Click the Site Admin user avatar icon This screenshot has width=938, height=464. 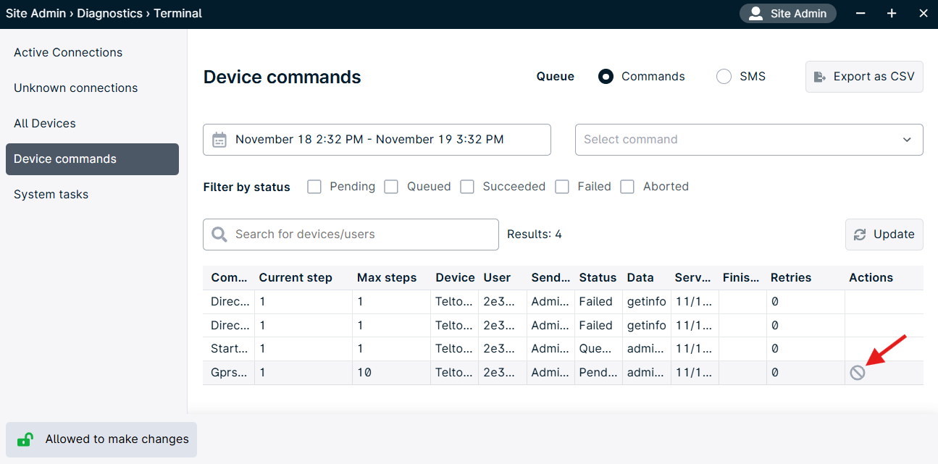tap(755, 13)
